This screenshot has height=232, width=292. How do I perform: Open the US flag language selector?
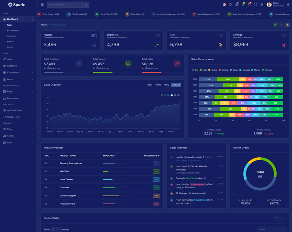224,5
